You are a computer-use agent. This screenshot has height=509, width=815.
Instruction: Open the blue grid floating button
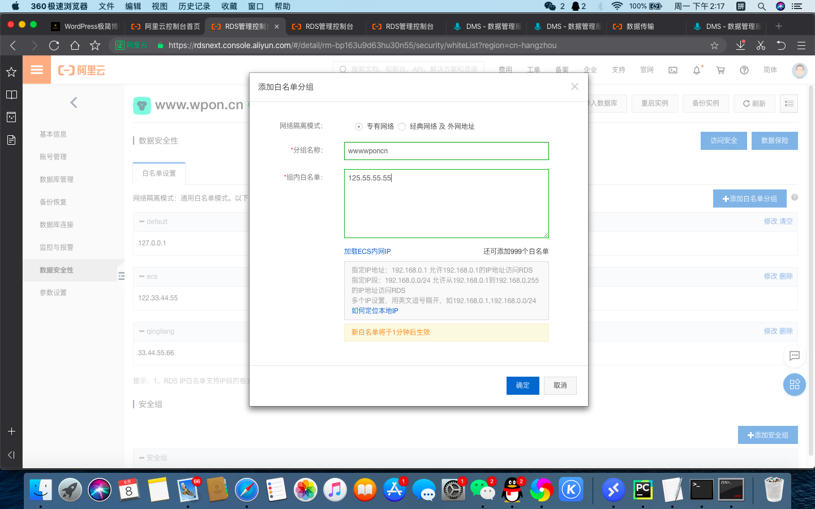(x=795, y=385)
